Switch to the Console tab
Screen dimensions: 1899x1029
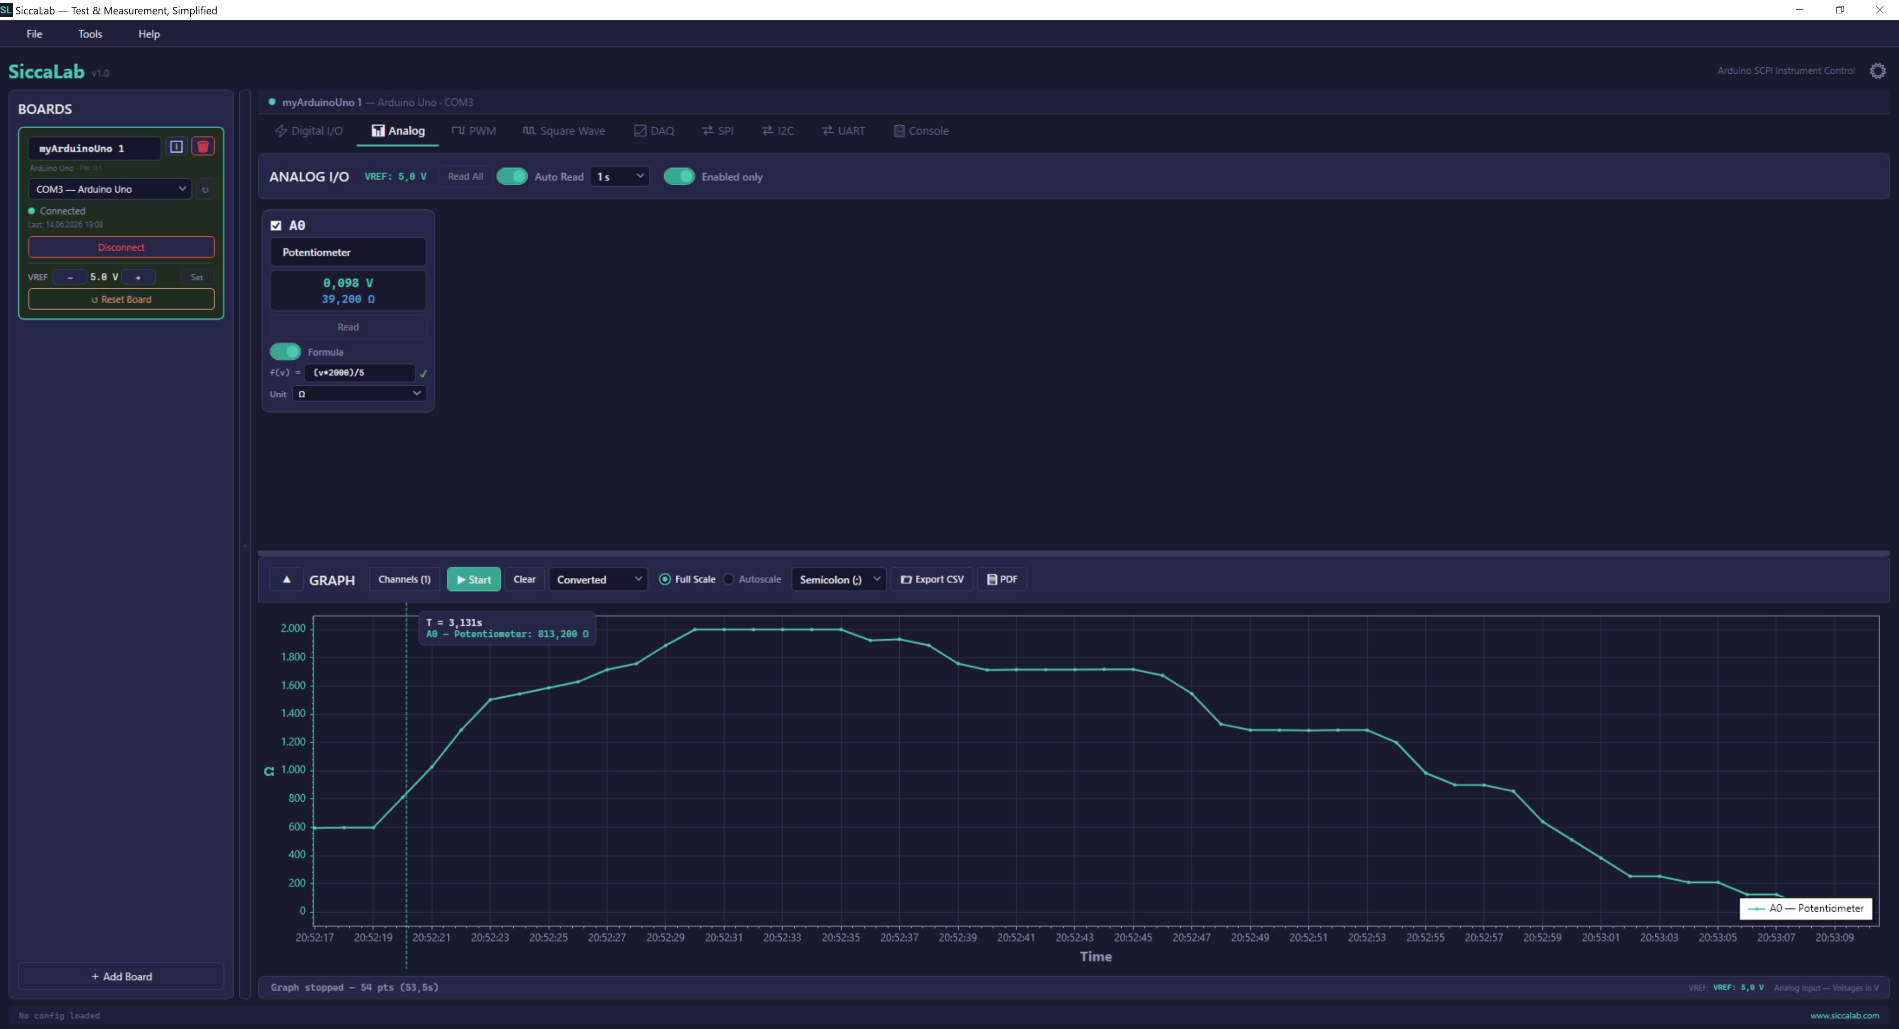coord(921,131)
